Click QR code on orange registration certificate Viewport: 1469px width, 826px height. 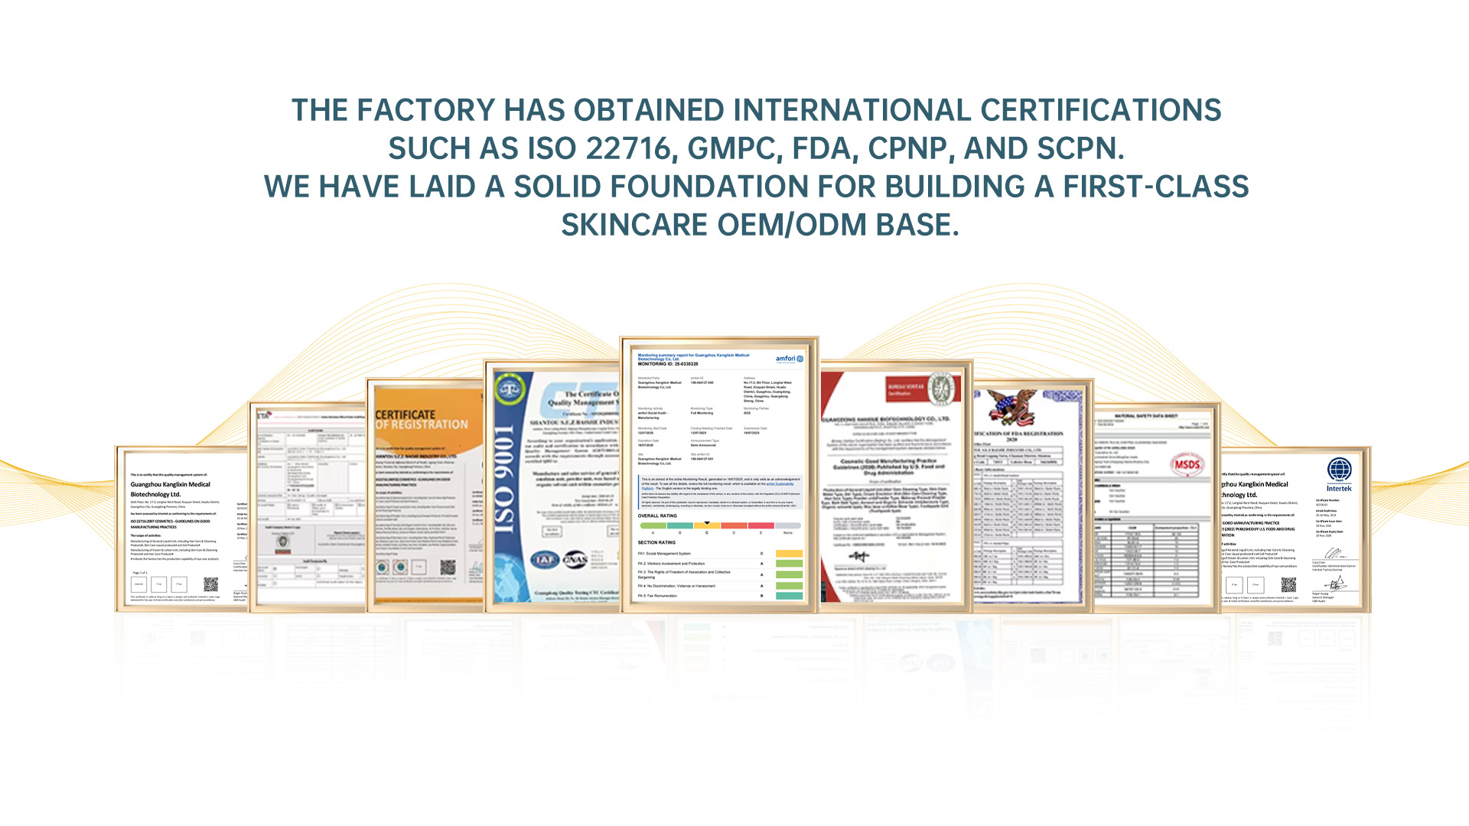click(x=448, y=567)
